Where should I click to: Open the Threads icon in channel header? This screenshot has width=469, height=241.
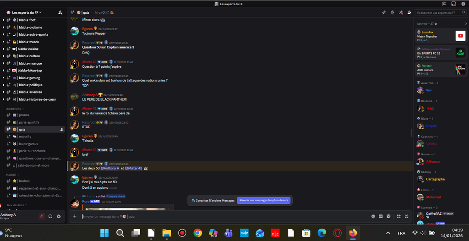pyautogui.click(x=384, y=12)
